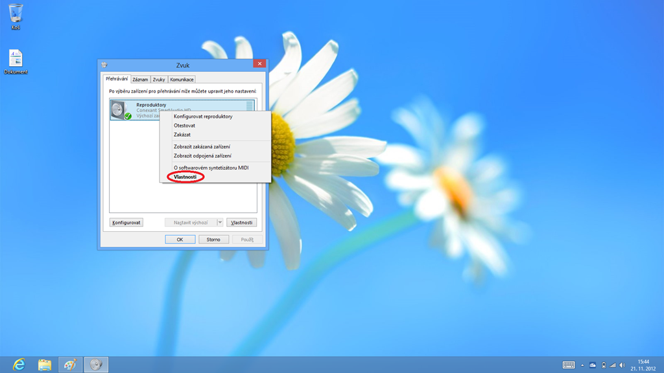Click the clock and date display
Image resolution: width=664 pixels, height=373 pixels.
coord(643,365)
